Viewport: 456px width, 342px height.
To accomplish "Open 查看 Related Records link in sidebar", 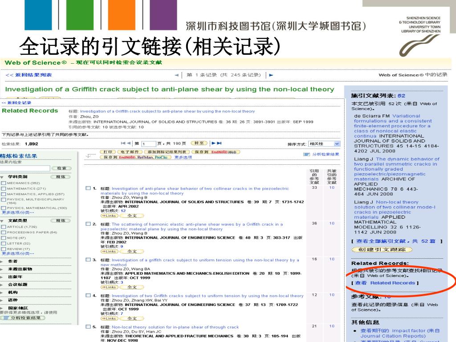I will tap(385, 283).
